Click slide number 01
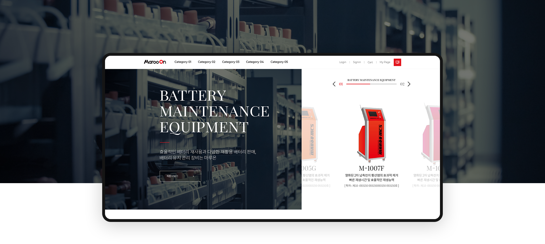Image resolution: width=545 pixels, height=244 pixels. point(341,84)
